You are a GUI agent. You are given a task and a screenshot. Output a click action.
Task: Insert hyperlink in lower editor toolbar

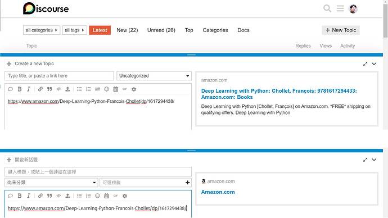pyautogui.click(x=40, y=196)
